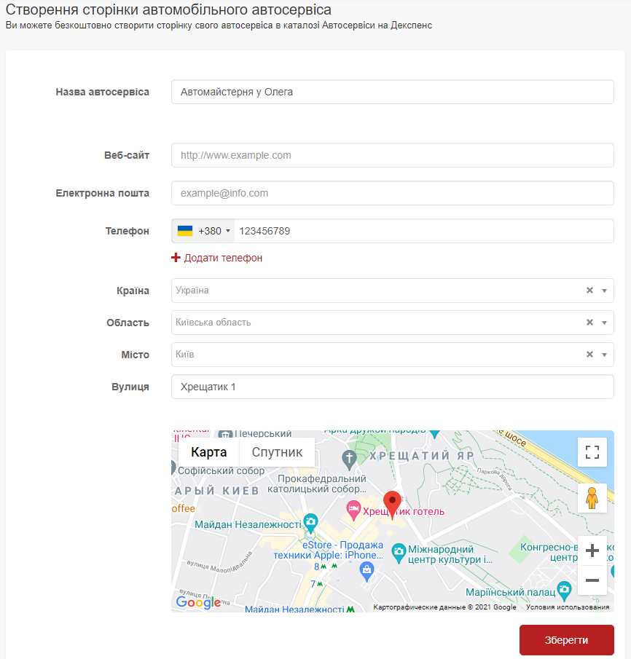Zoom out on the map

click(x=592, y=580)
